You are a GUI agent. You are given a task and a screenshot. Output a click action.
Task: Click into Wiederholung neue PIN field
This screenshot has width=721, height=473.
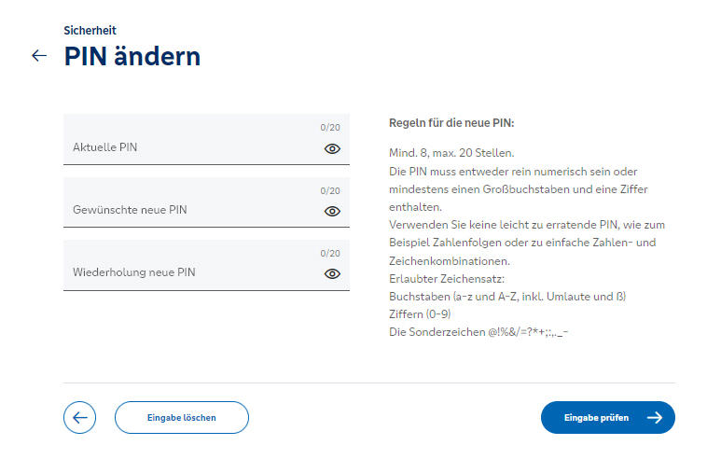point(206,265)
